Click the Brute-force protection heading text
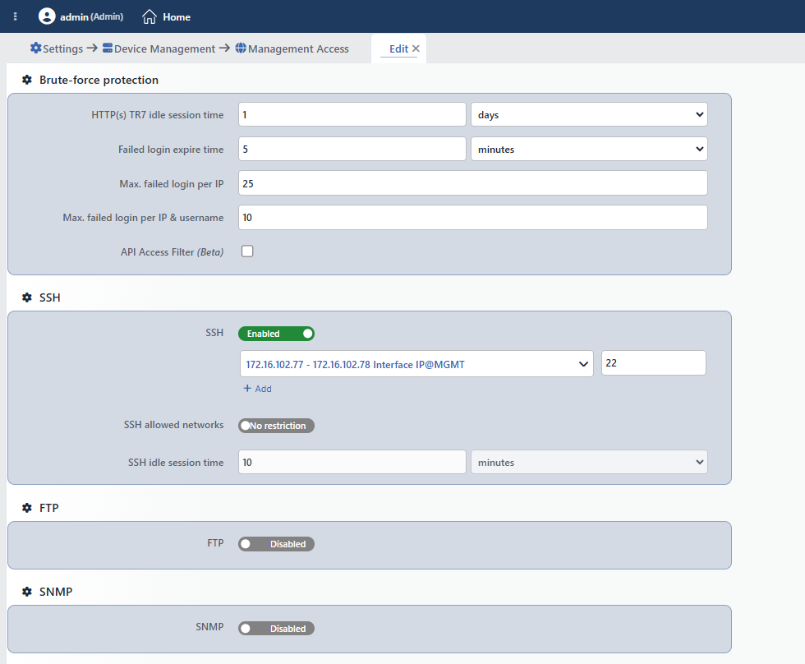This screenshot has height=664, width=805. pyautogui.click(x=99, y=80)
